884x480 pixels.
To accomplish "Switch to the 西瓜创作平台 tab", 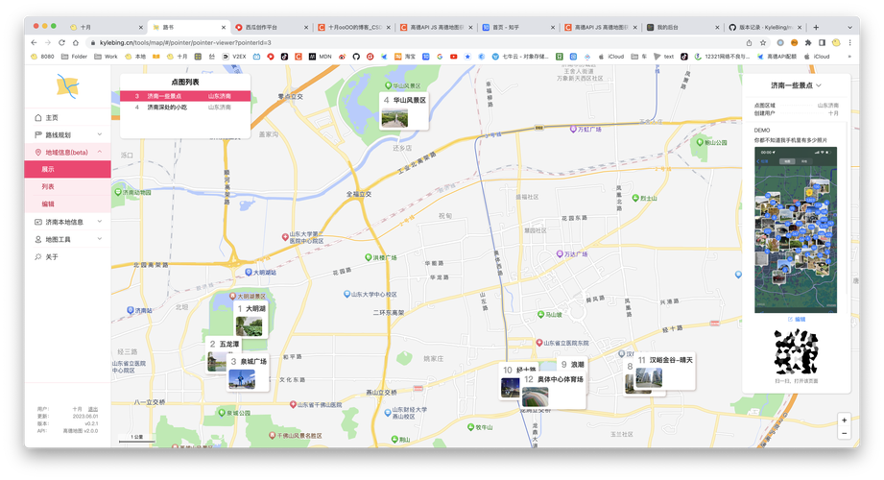I will 271,27.
